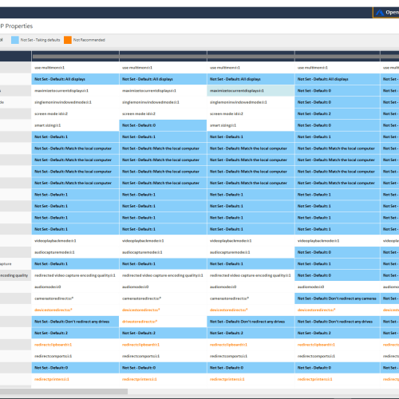Select 'audiomode:i:0' cell in fourth column
Screen dimensions: 399x399
pos(338,286)
